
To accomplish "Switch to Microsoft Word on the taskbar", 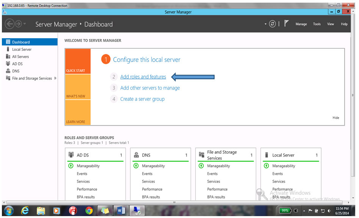I will pyautogui.click(x=121, y=210).
